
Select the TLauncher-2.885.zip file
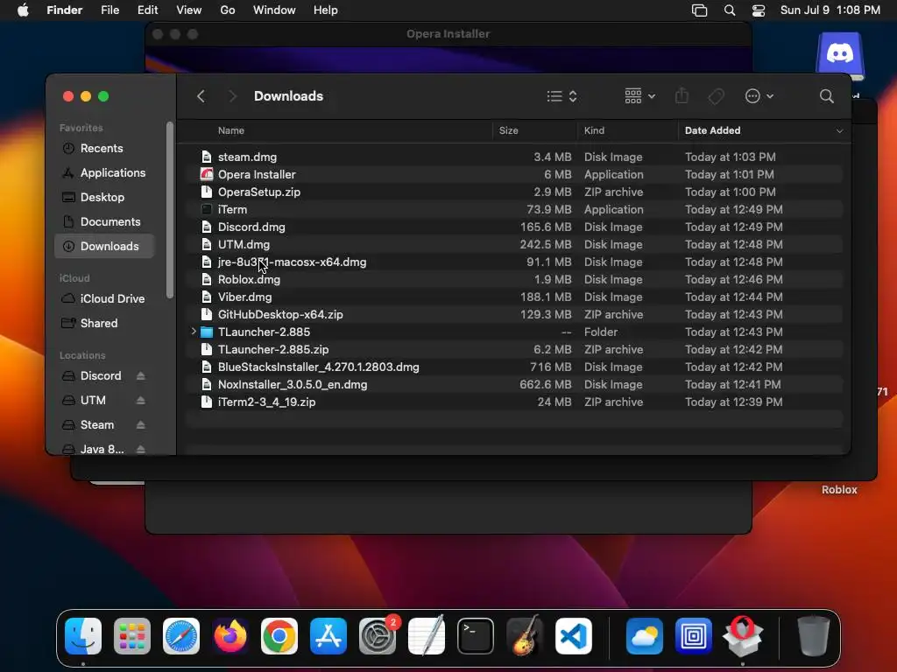513,350
